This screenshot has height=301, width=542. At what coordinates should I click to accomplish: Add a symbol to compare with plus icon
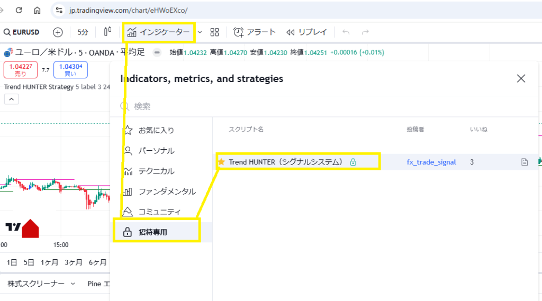58,32
